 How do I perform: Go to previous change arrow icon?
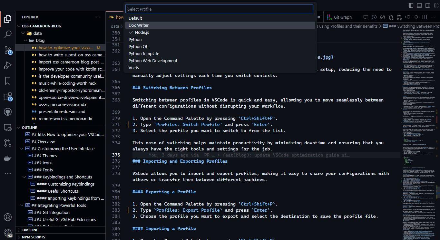408,17
